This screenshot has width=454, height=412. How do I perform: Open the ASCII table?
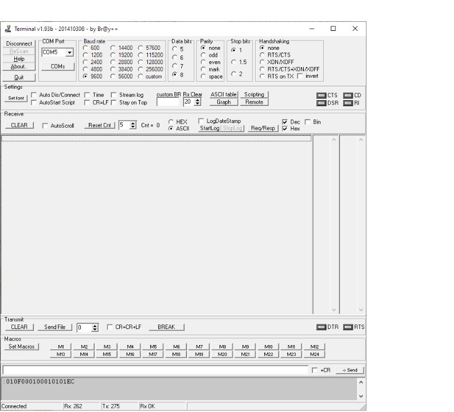tap(224, 94)
